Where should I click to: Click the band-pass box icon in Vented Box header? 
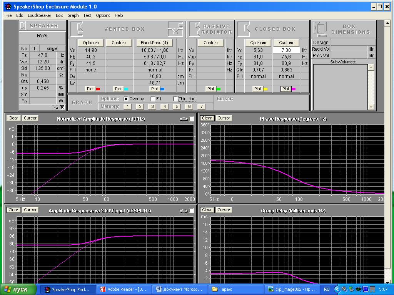176,29
